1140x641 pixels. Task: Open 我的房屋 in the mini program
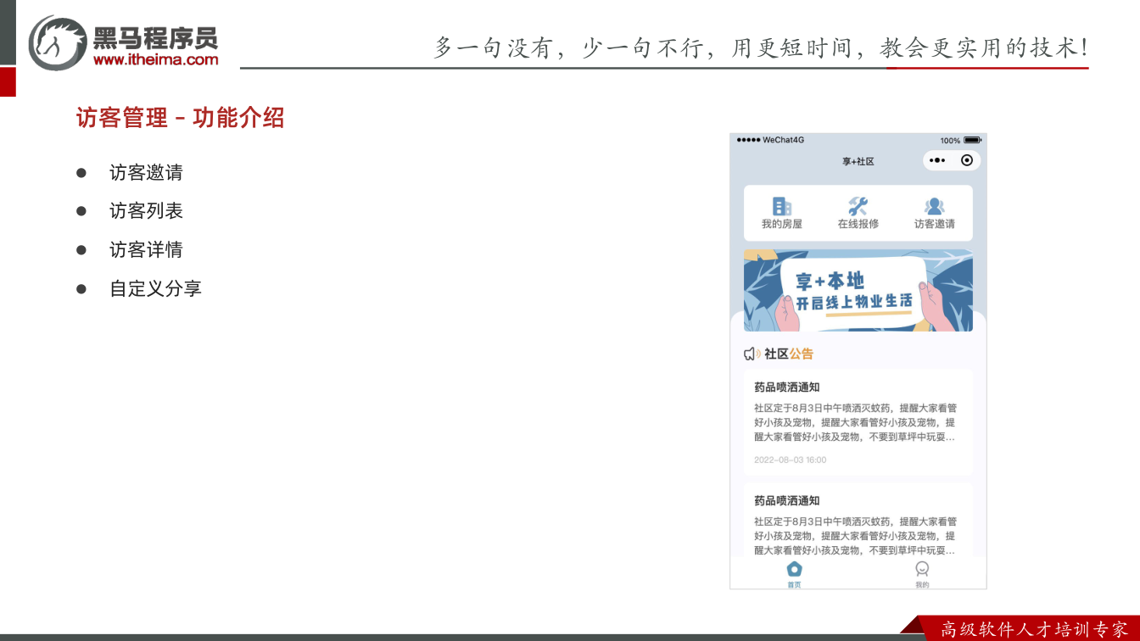click(781, 213)
